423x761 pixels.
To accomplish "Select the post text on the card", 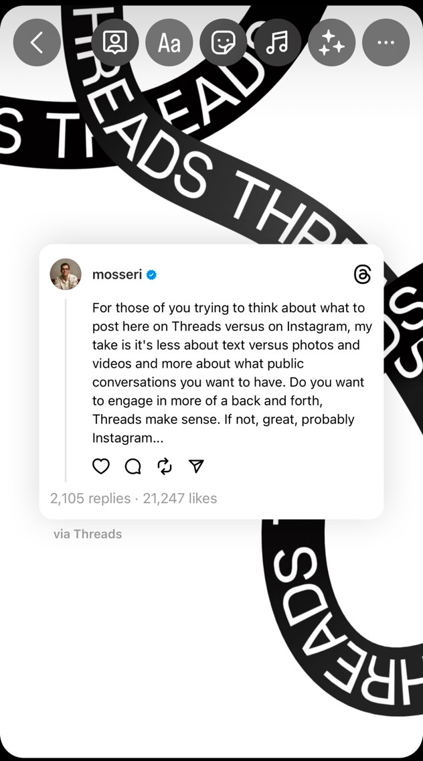I will click(232, 372).
